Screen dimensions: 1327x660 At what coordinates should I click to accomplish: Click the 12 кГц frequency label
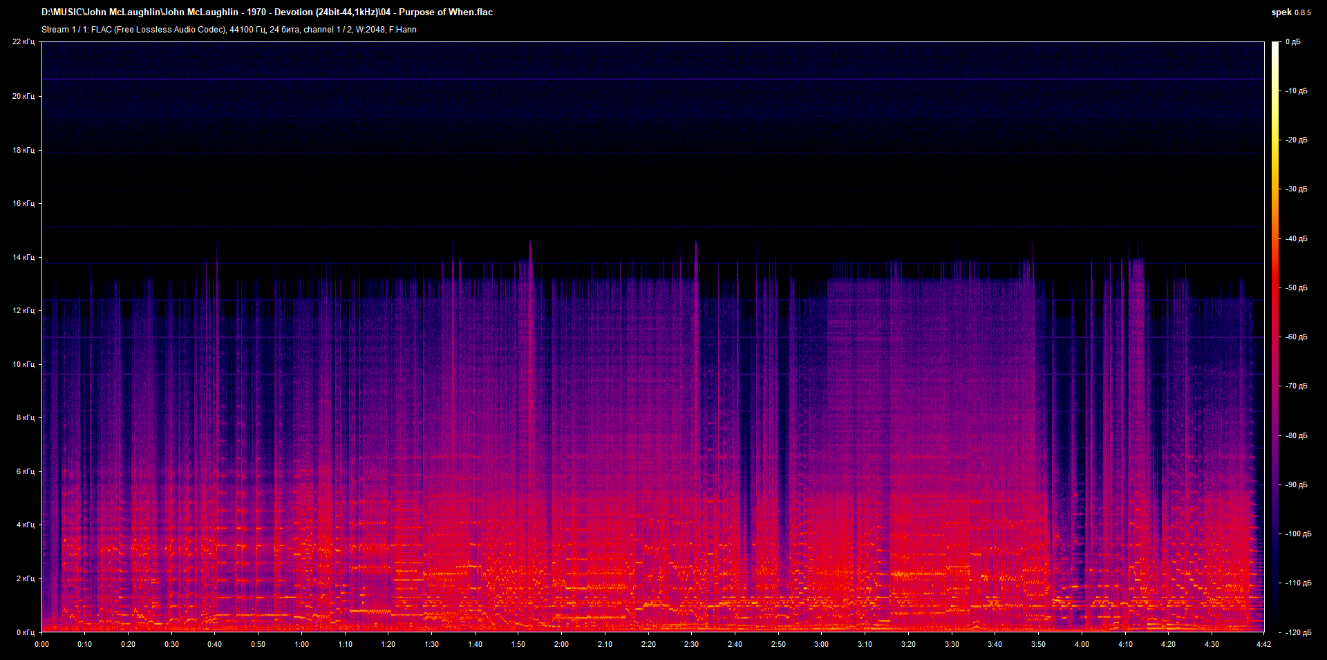pos(23,310)
